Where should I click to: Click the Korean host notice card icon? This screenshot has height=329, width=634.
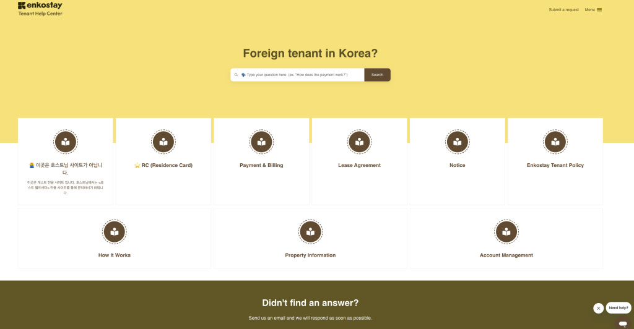pos(66,142)
